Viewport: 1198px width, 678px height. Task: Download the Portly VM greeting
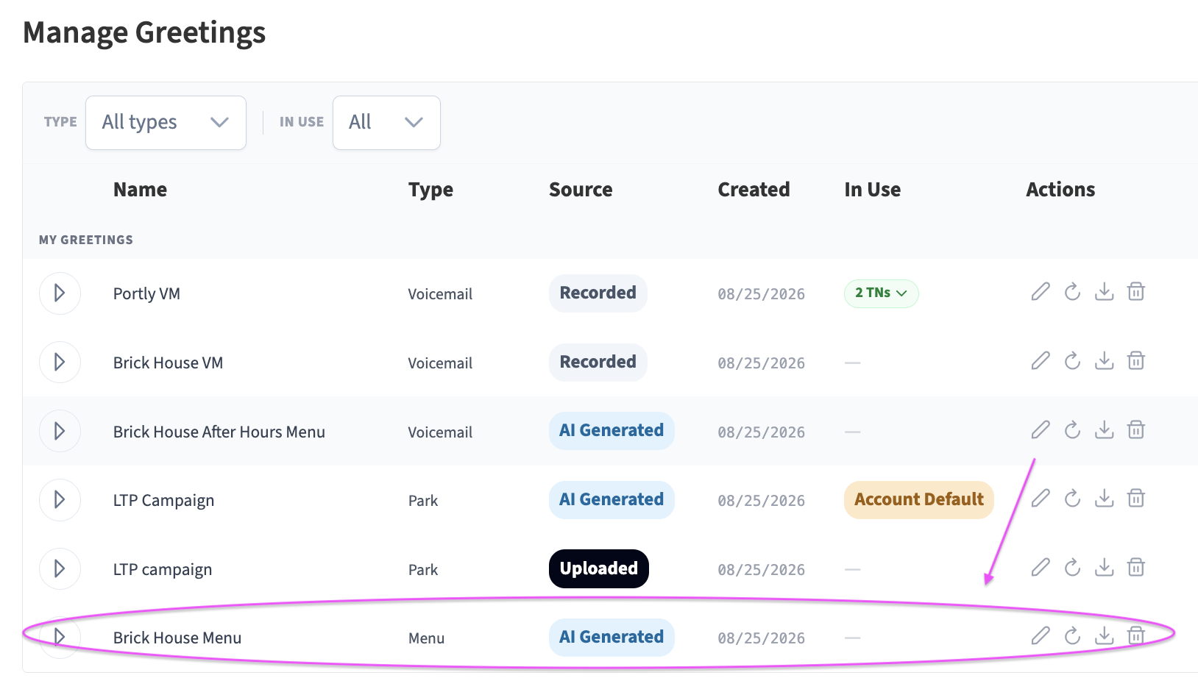tap(1105, 292)
